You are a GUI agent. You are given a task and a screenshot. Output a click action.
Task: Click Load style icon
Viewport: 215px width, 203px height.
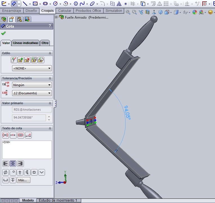[41, 60]
